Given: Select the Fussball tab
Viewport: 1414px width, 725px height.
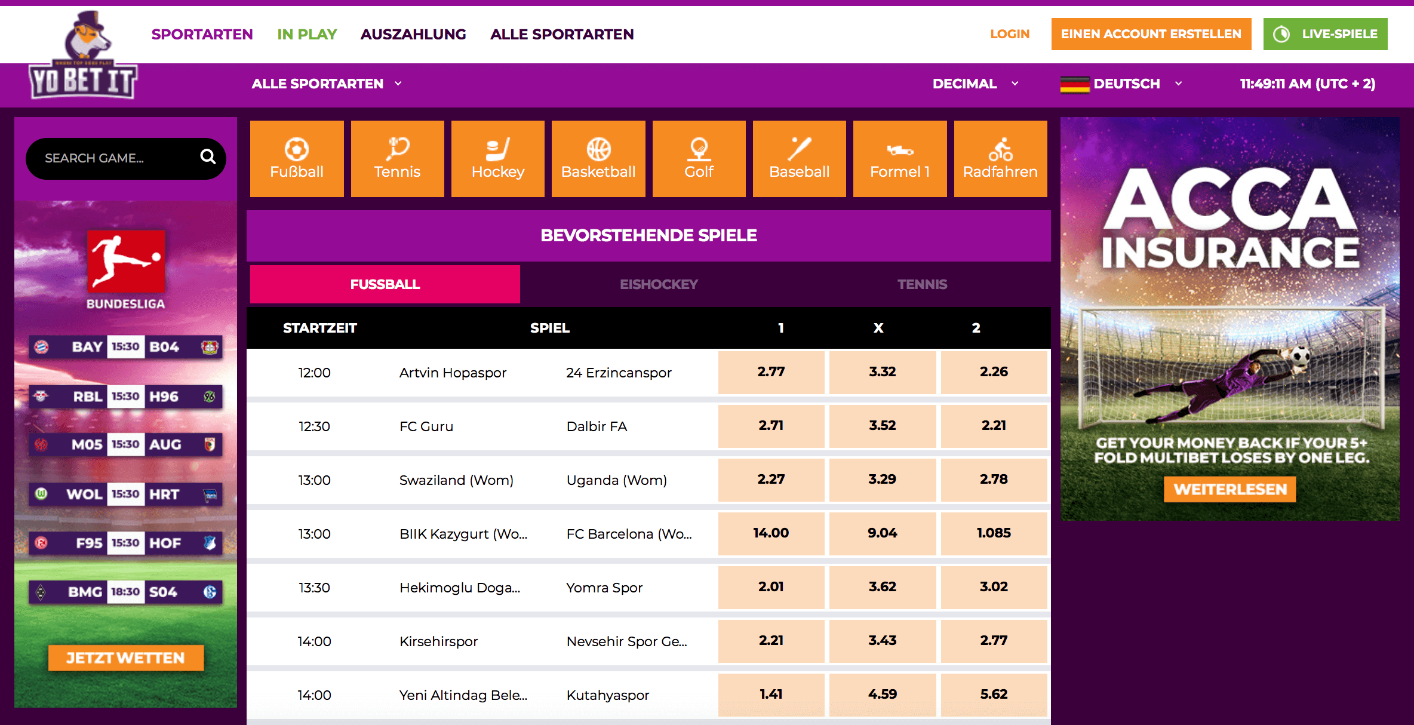Looking at the screenshot, I should (x=385, y=284).
